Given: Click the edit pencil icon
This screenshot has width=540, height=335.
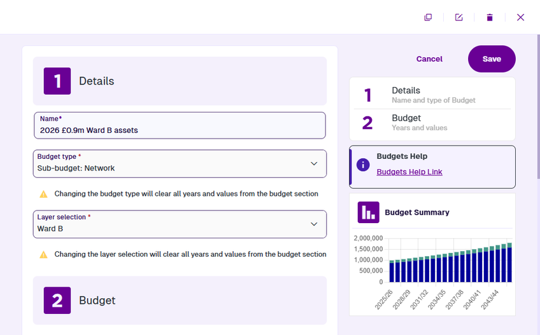Looking at the screenshot, I should click(458, 17).
